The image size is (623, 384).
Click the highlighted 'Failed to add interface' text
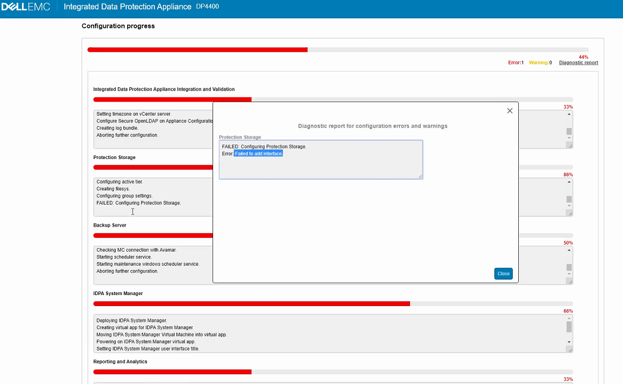coord(259,154)
